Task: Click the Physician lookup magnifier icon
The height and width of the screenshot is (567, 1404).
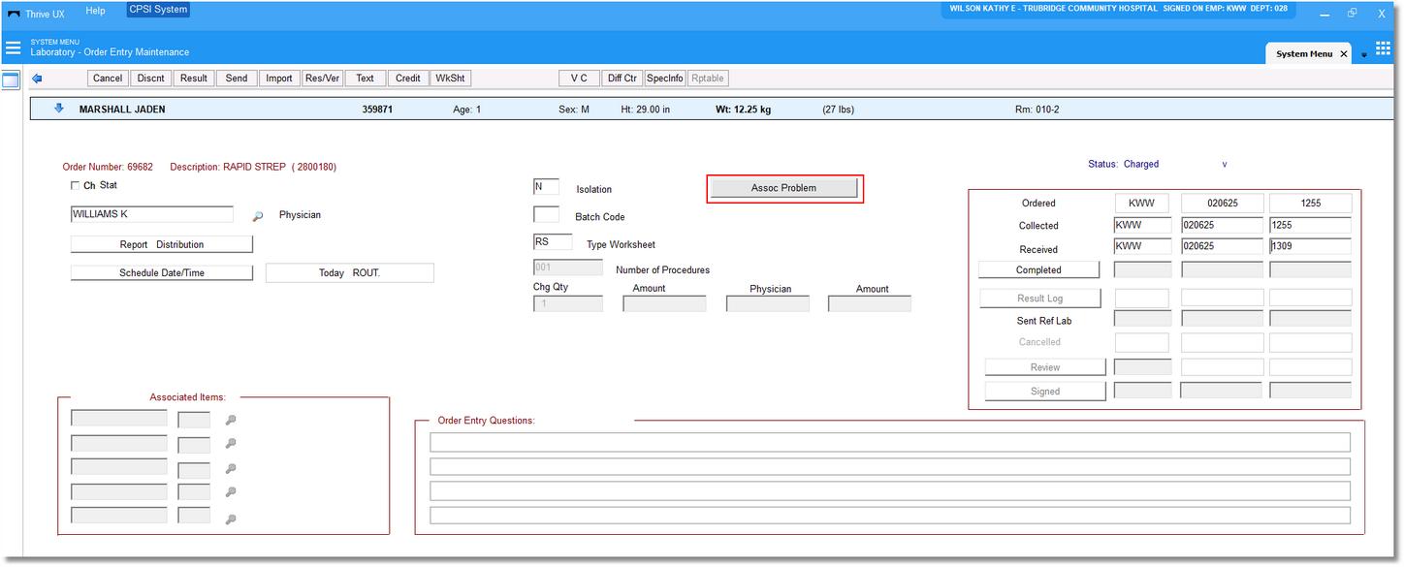Action: click(258, 216)
